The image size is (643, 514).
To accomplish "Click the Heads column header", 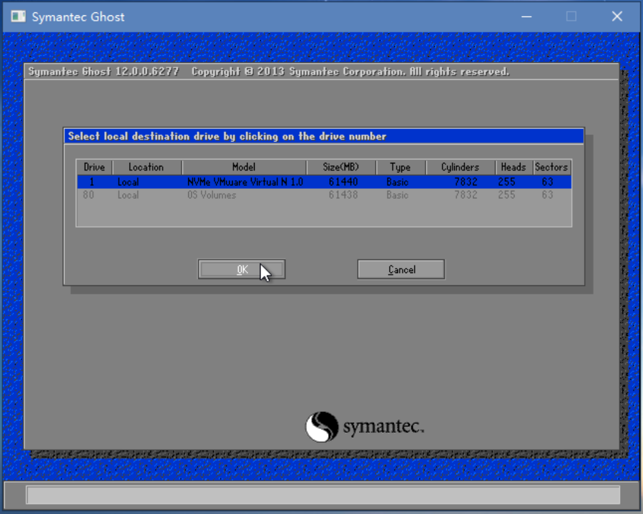I will tap(513, 167).
